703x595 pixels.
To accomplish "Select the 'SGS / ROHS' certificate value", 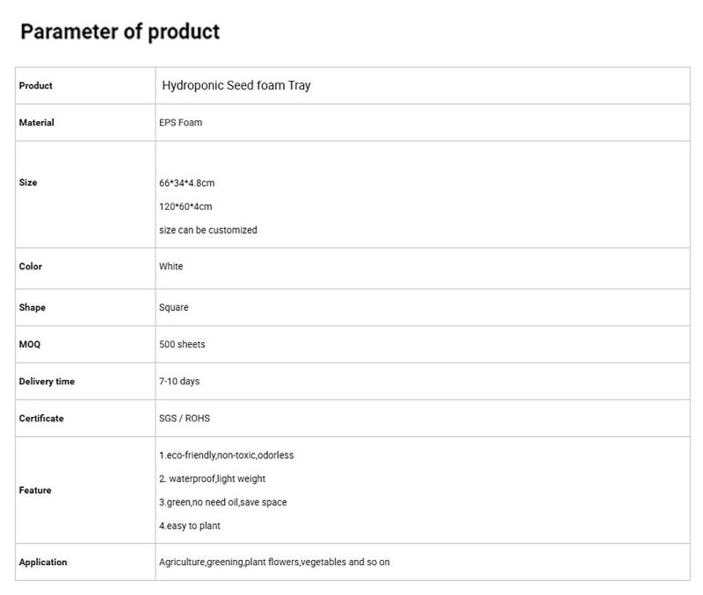I will click(185, 419).
